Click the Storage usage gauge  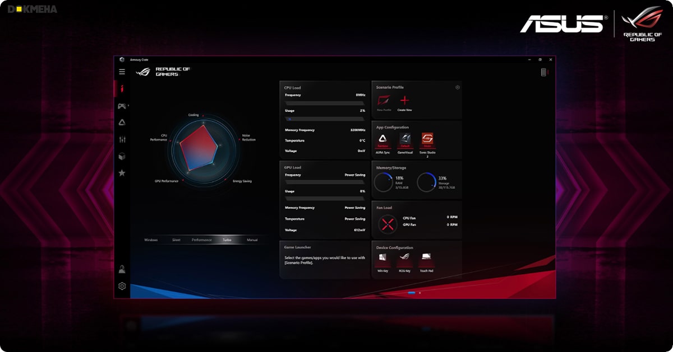click(x=426, y=182)
